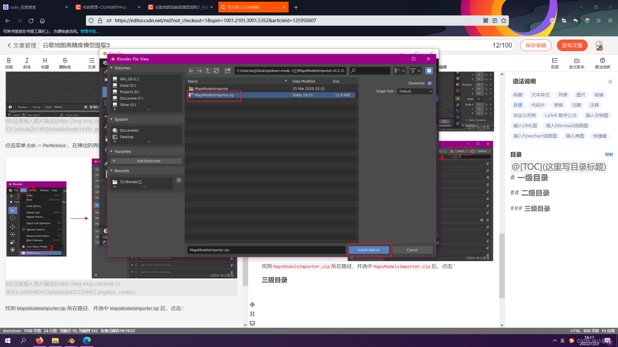Click the file search field in Blender
Screen dimensions: 618x347
pyautogui.click(x=370, y=71)
